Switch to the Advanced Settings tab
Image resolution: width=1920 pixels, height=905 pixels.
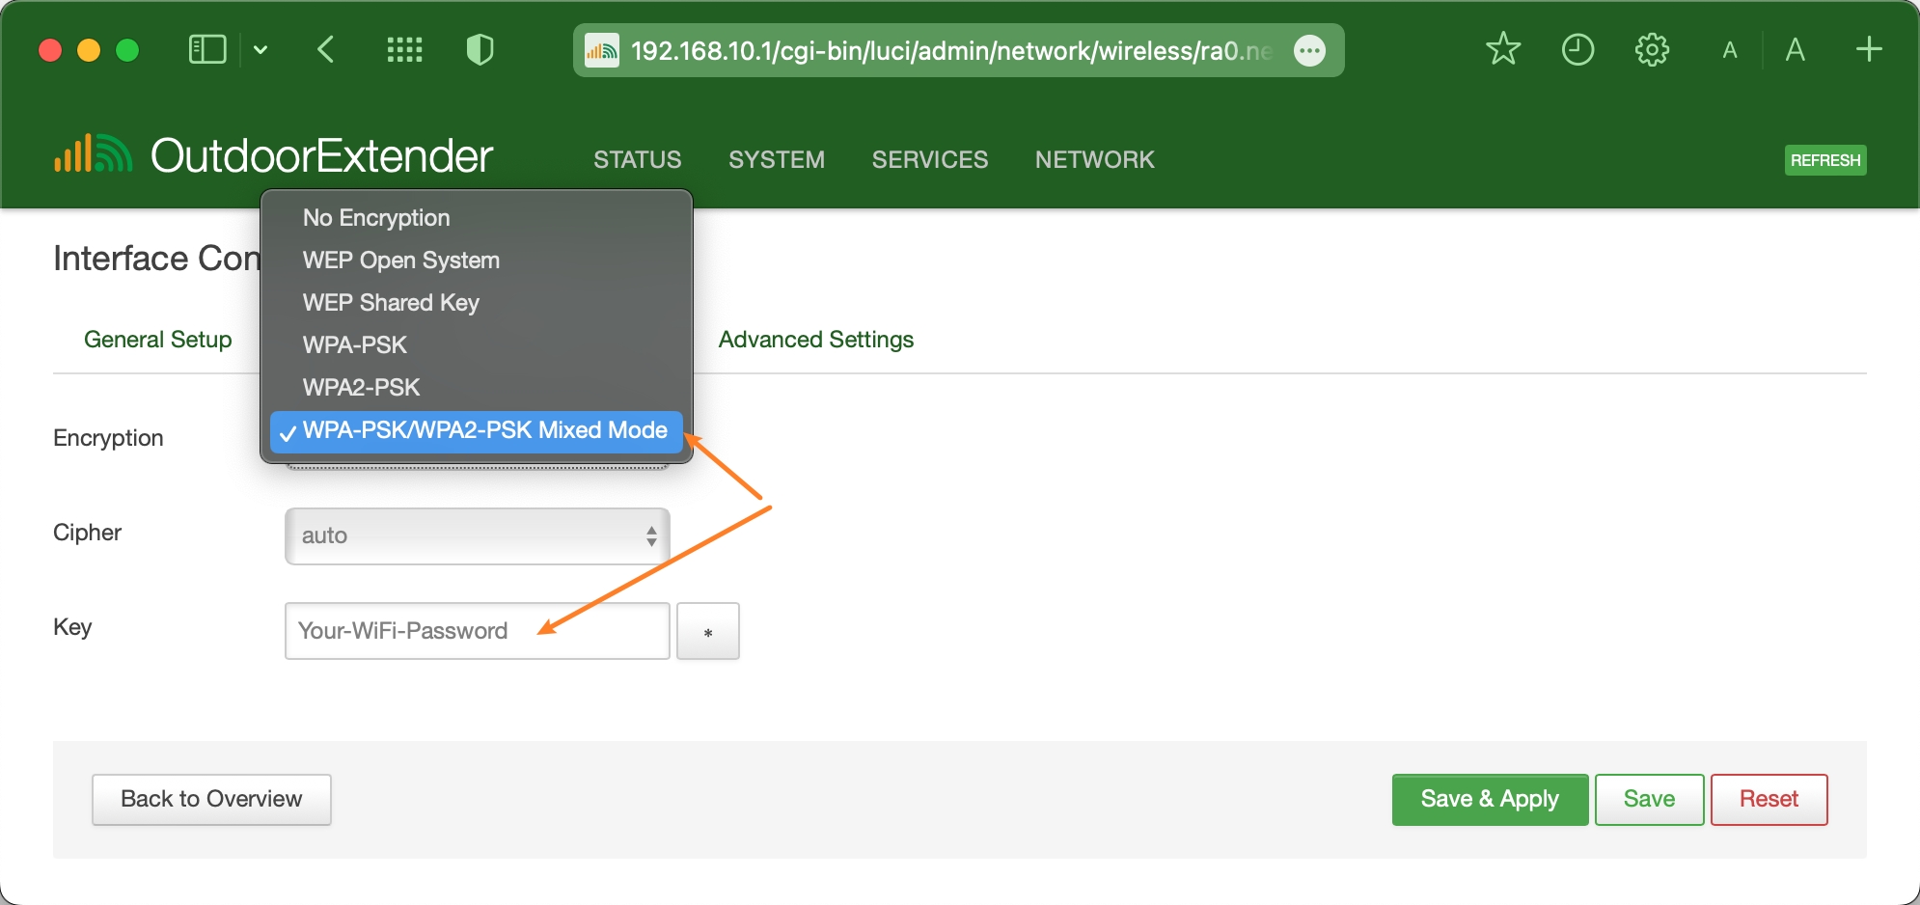(x=815, y=340)
